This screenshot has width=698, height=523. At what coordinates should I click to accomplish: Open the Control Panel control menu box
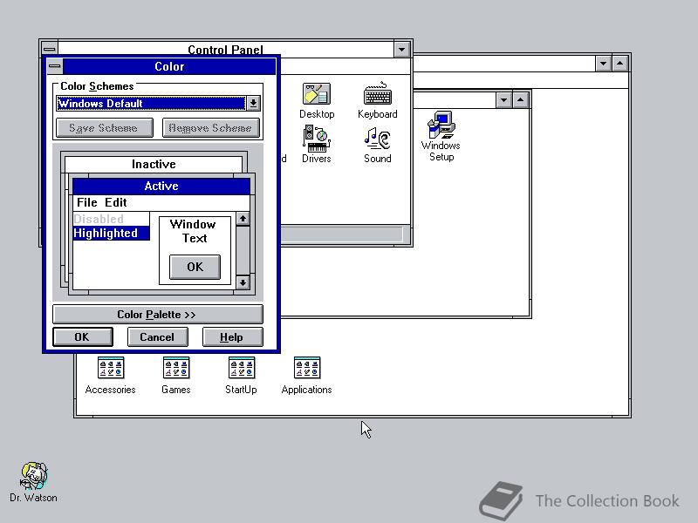point(50,48)
